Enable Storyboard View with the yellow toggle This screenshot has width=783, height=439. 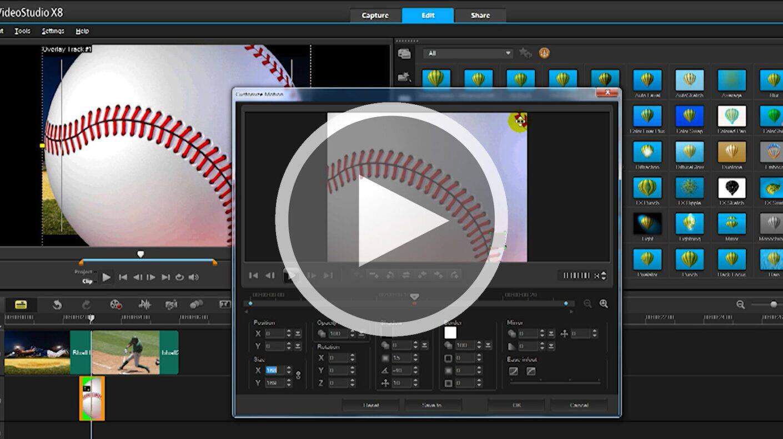pos(20,304)
